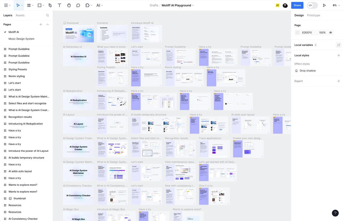Select 'AI builds temporary structure' layer
The image size is (343, 221).
(x=26, y=158)
